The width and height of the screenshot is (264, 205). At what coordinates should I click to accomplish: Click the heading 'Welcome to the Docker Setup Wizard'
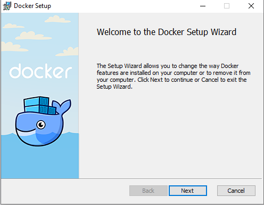coord(167,32)
